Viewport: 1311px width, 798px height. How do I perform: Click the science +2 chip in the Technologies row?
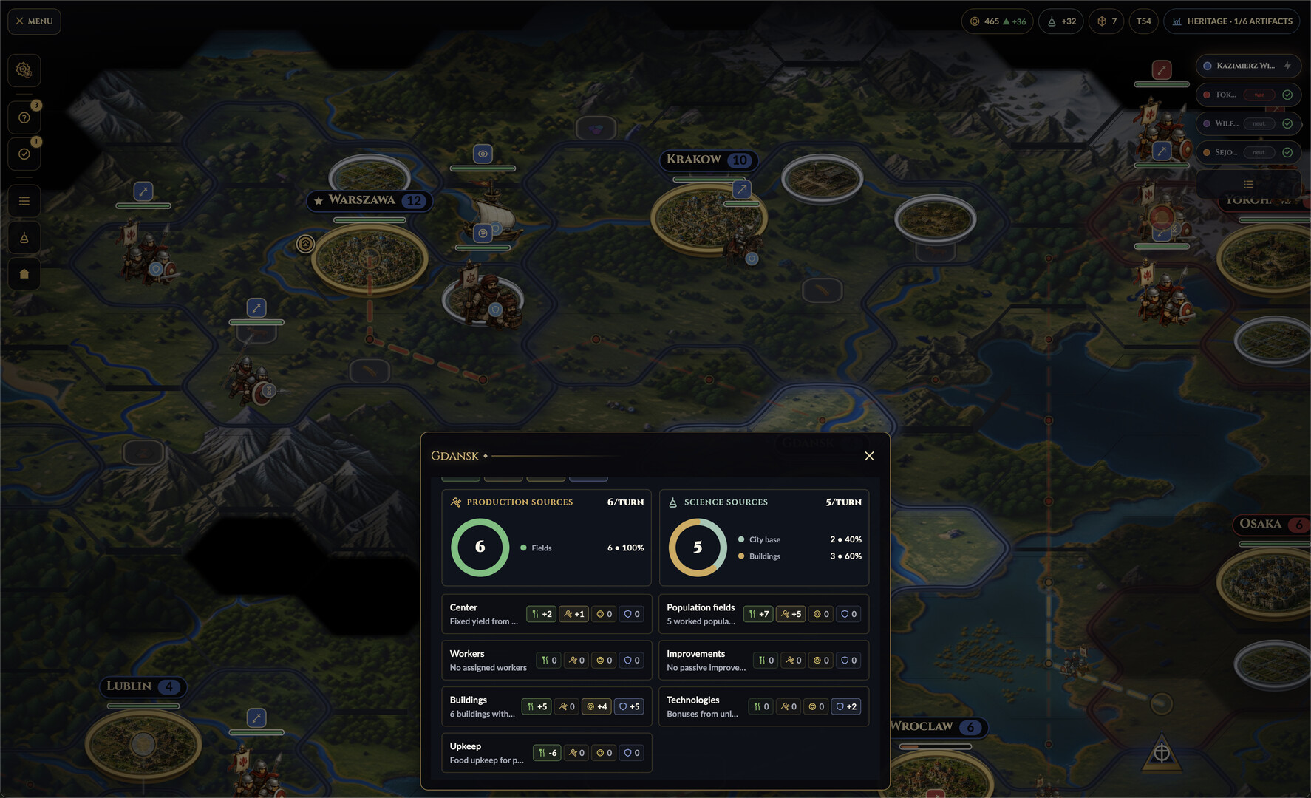tap(846, 707)
